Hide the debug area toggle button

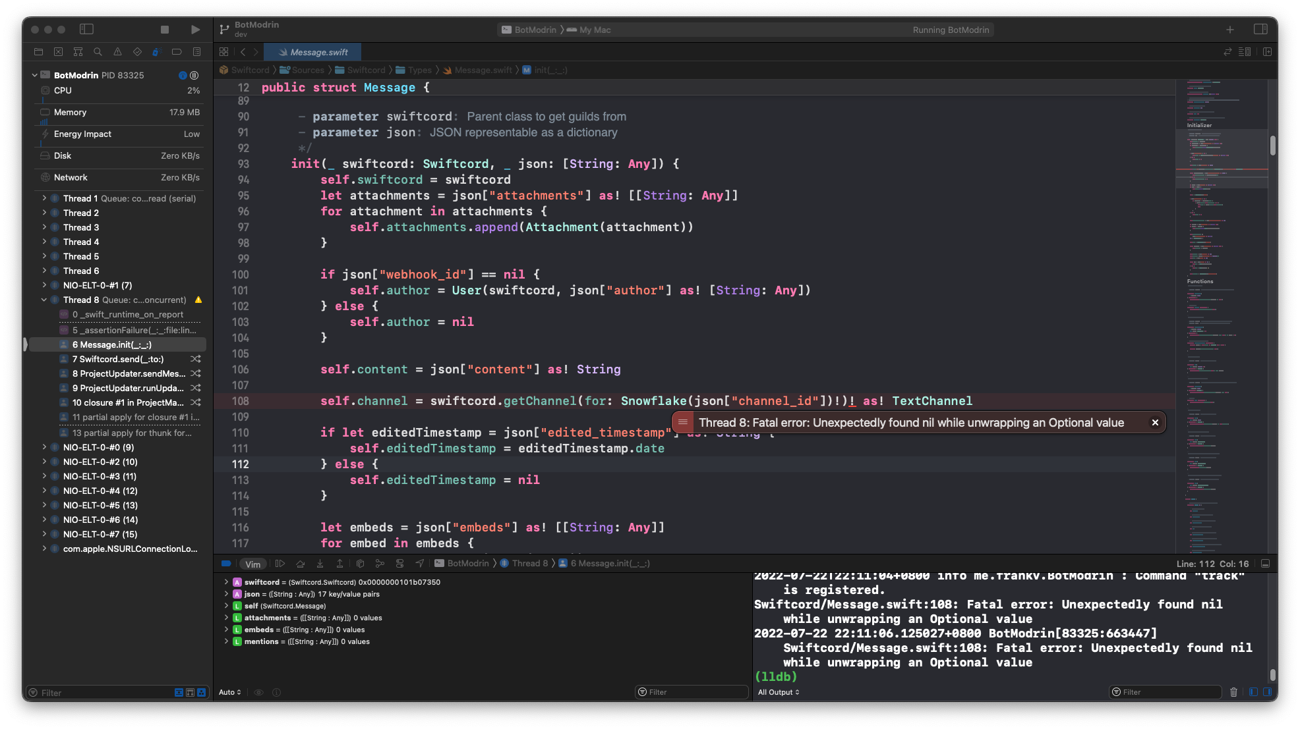tap(1266, 564)
